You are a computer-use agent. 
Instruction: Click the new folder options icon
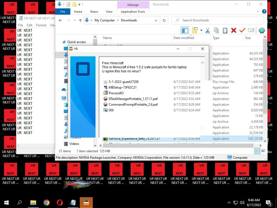[195, 30]
